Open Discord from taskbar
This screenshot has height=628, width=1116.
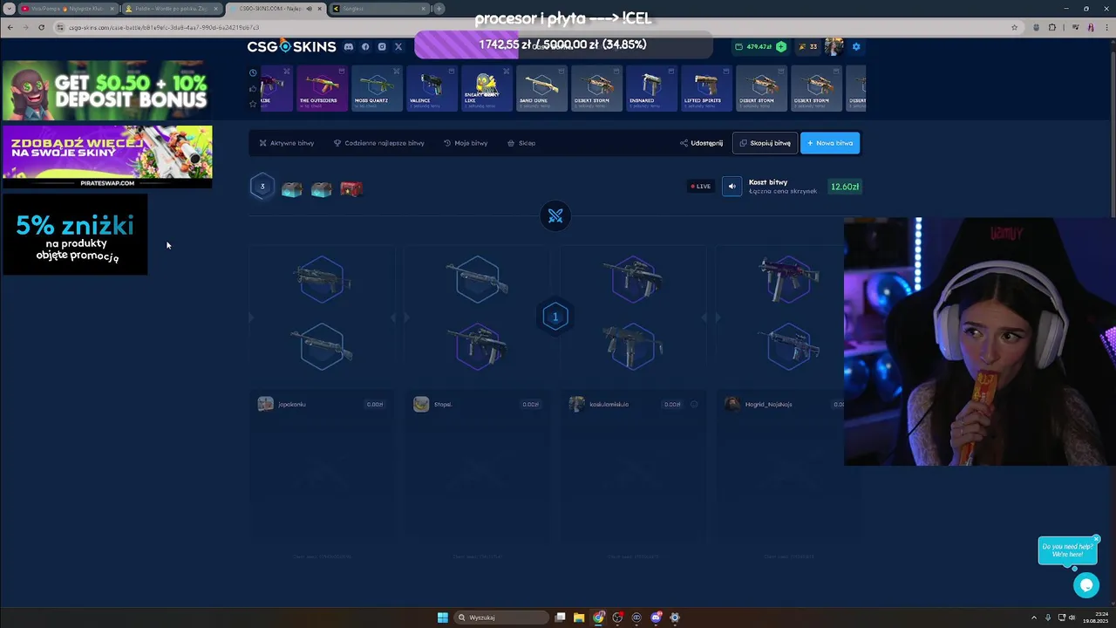click(x=656, y=618)
